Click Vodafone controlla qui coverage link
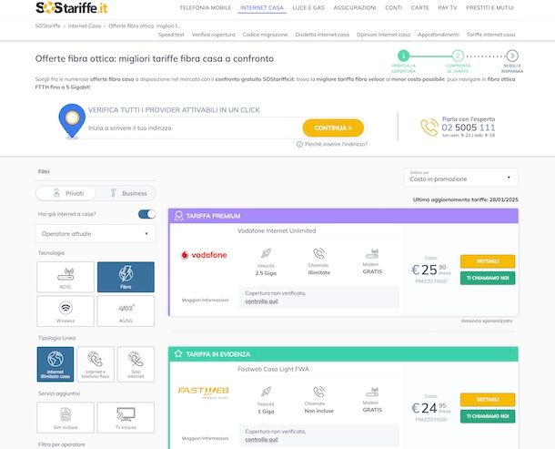555x449 pixels. [261, 301]
